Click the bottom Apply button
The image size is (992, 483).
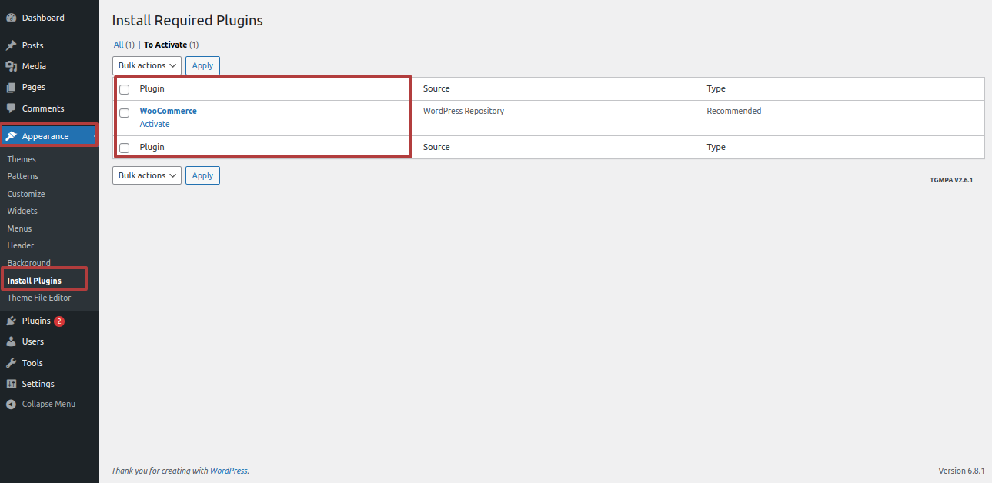(202, 175)
